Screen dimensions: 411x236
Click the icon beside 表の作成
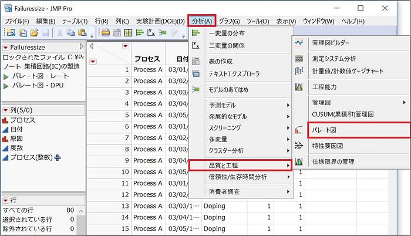point(196,62)
